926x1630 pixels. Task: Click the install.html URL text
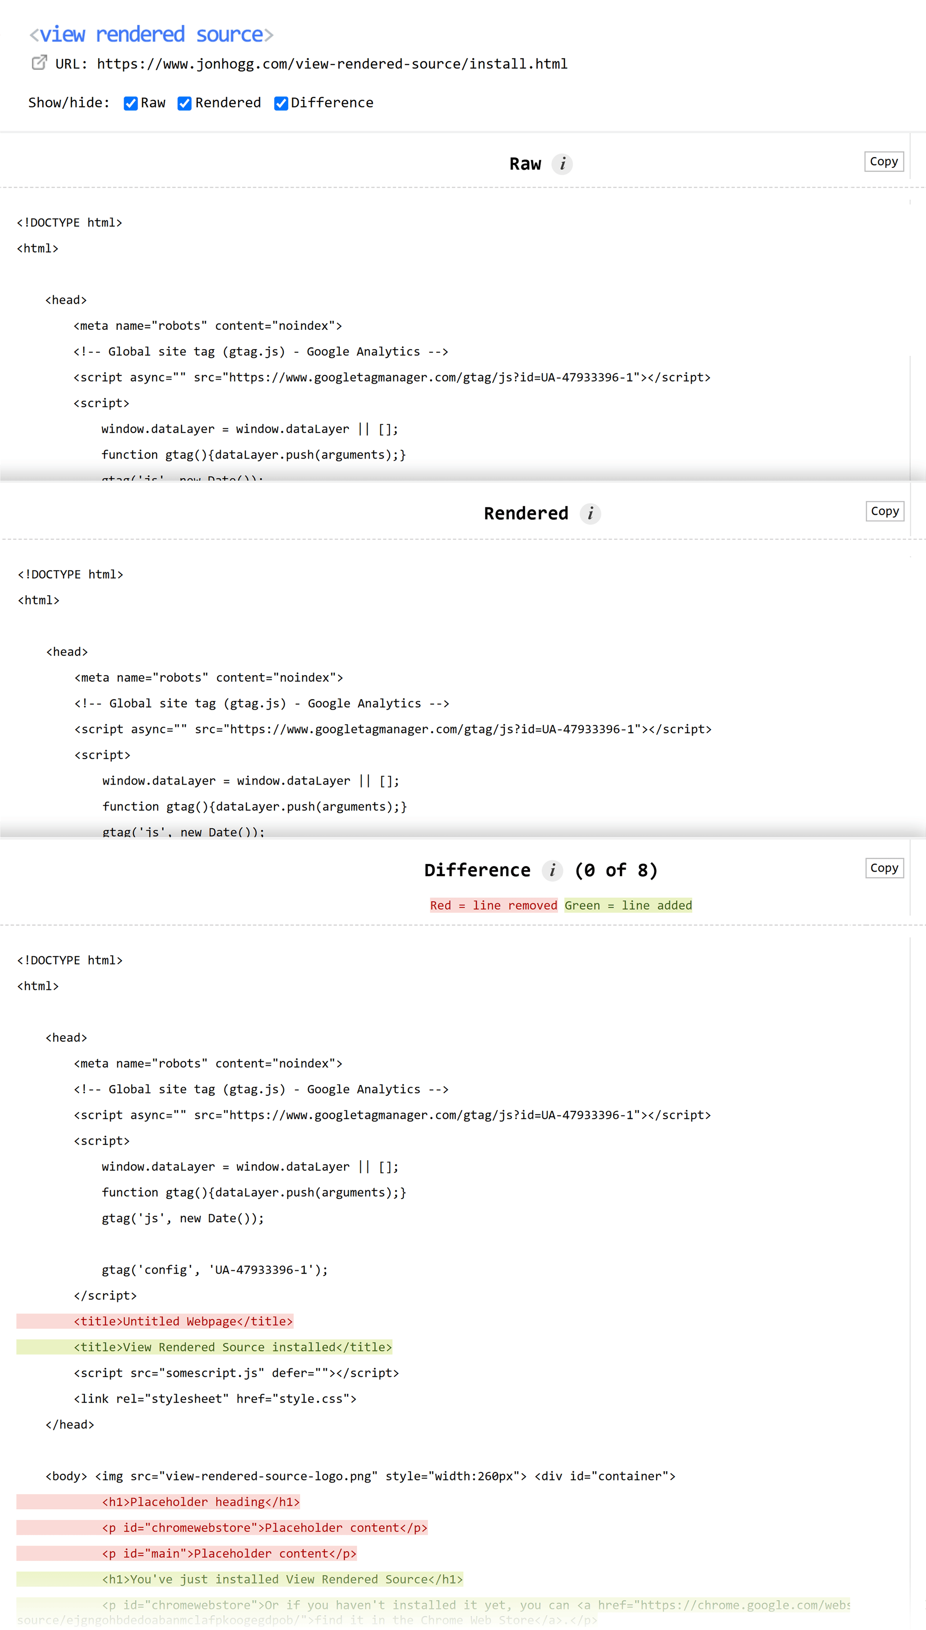tap(332, 64)
